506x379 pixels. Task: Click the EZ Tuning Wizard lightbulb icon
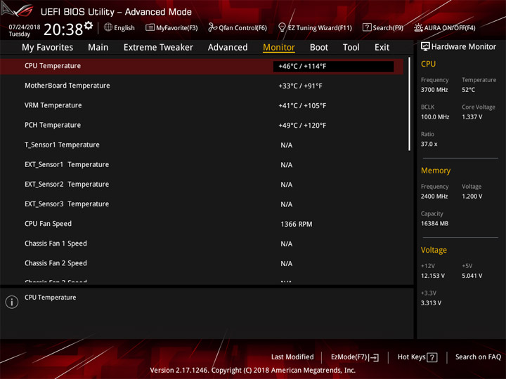tap(282, 27)
